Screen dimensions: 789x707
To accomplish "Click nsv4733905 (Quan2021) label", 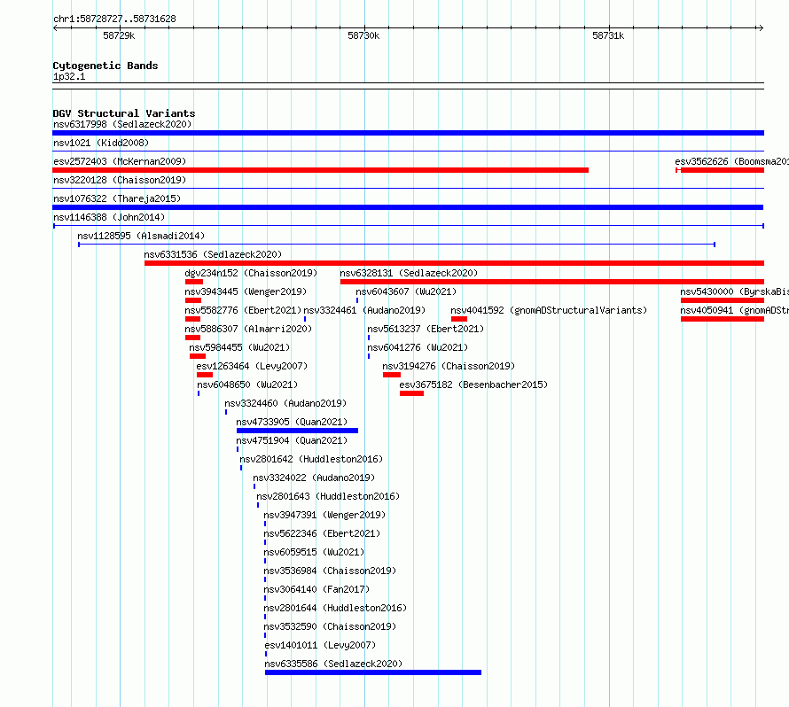I will [x=292, y=422].
